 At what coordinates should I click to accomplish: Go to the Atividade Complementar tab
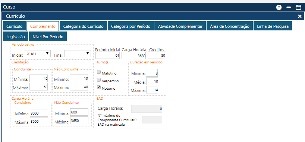[x=180, y=26]
